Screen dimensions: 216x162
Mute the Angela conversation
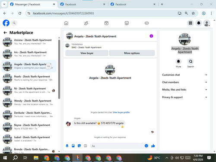click(x=178, y=61)
